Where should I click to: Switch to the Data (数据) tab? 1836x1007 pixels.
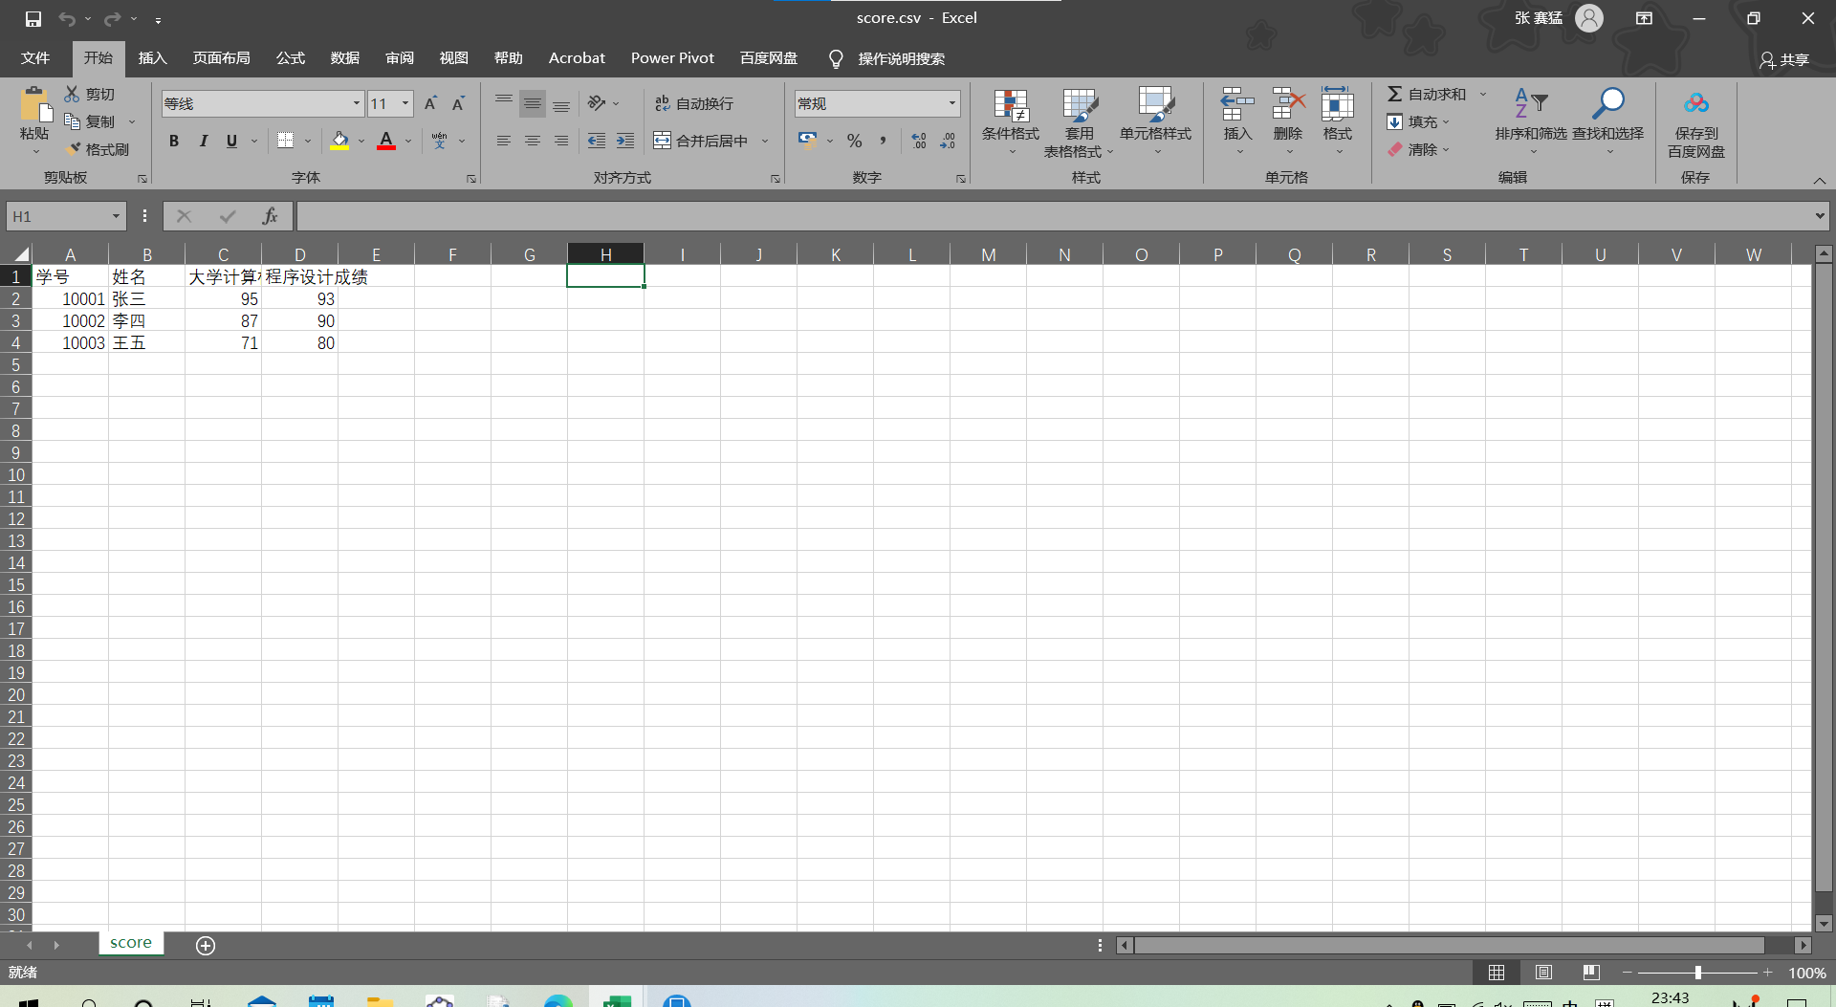coord(345,58)
